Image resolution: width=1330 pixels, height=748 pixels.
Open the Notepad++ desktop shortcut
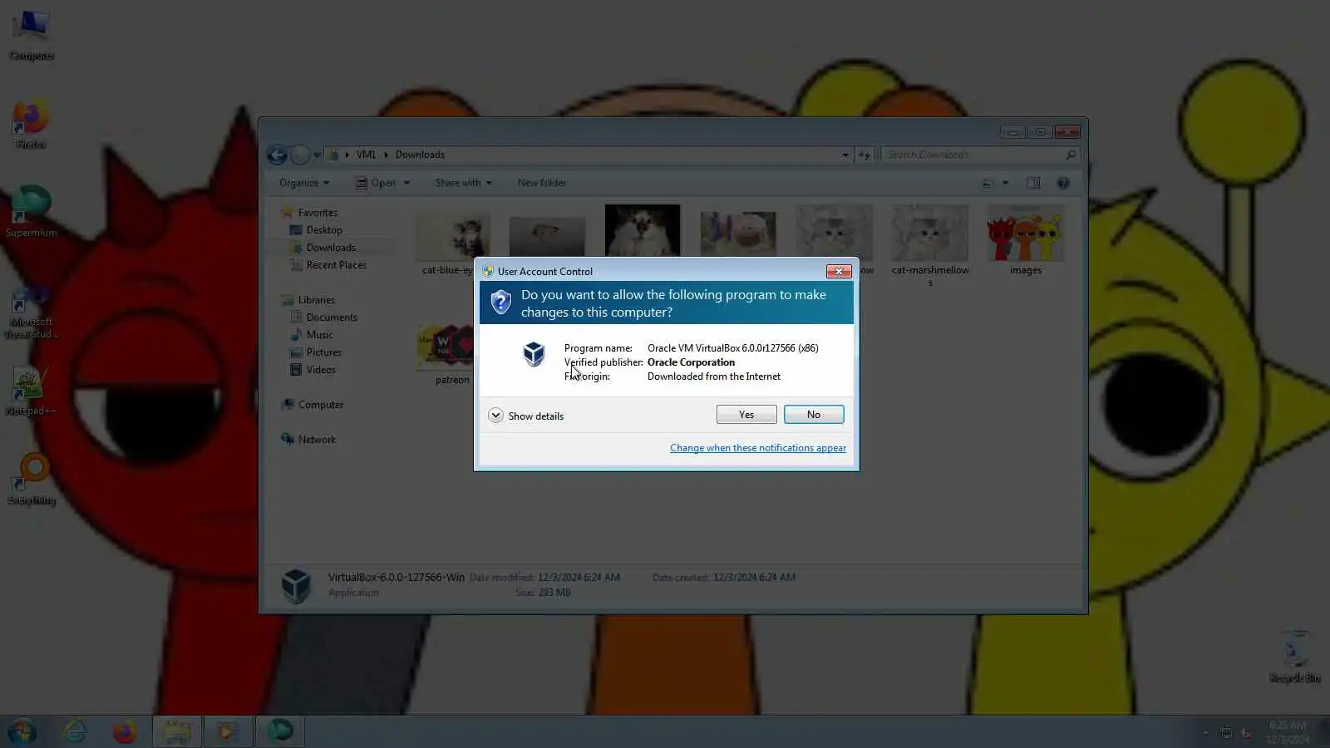click(x=31, y=391)
